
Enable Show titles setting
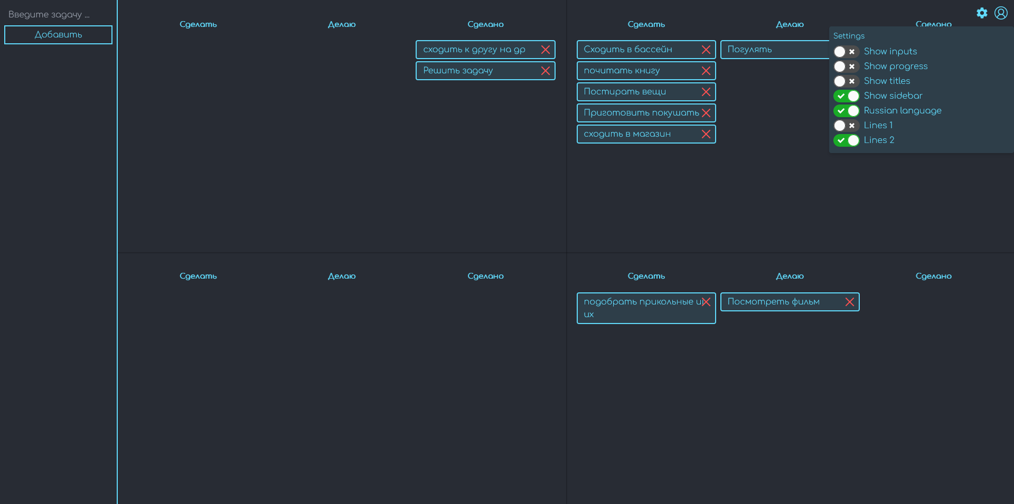pos(846,81)
